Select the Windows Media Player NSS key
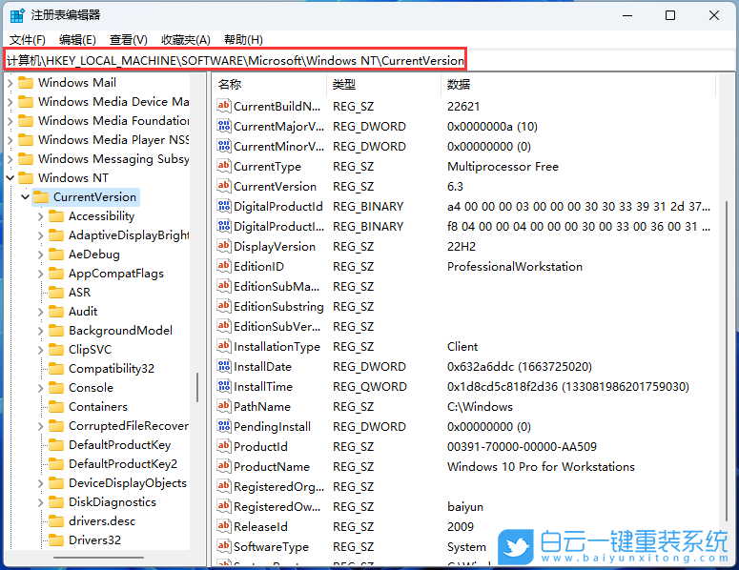This screenshot has height=570, width=739. [x=113, y=140]
